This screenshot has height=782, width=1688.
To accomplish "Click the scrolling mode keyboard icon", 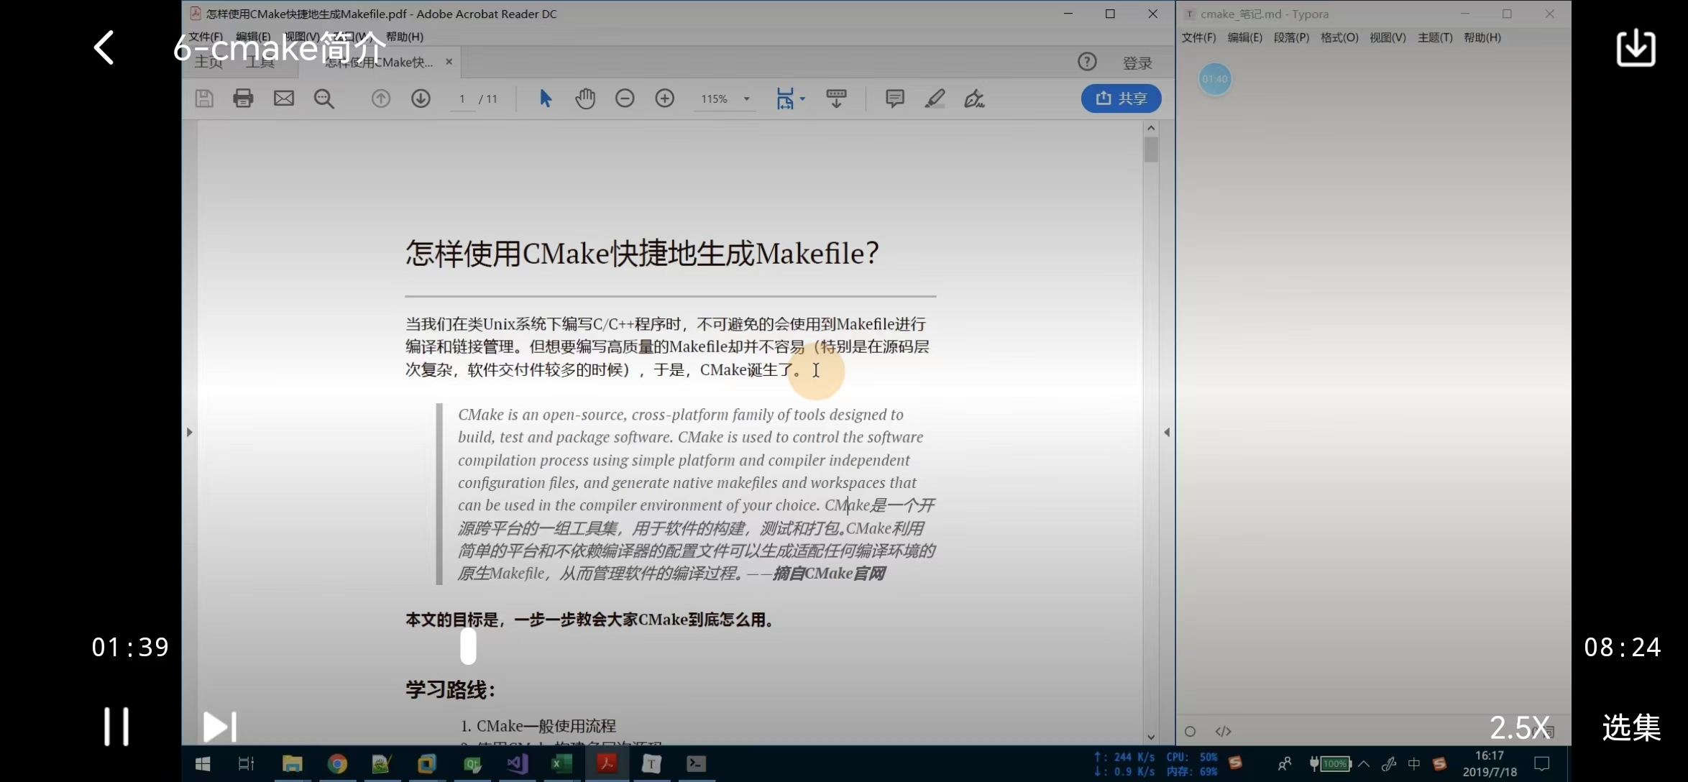I will tap(836, 98).
